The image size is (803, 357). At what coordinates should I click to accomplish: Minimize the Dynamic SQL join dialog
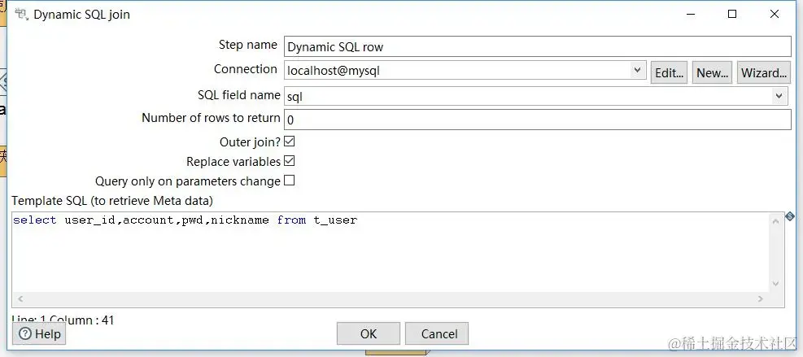pos(692,15)
